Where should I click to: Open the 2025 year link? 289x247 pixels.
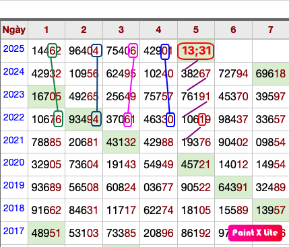13,48
